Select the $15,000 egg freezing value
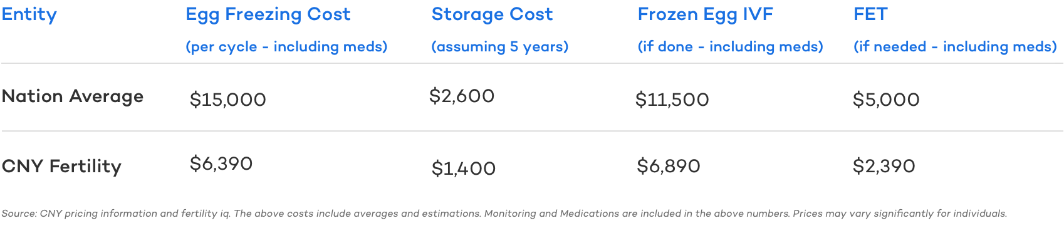The height and width of the screenshot is (233, 1064). pyautogui.click(x=227, y=100)
